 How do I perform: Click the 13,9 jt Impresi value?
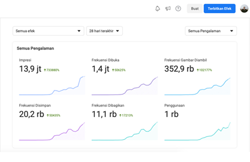30,69
